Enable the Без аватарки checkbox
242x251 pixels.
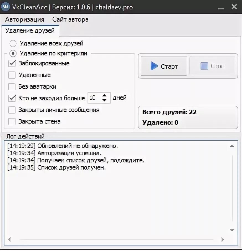click(12, 87)
